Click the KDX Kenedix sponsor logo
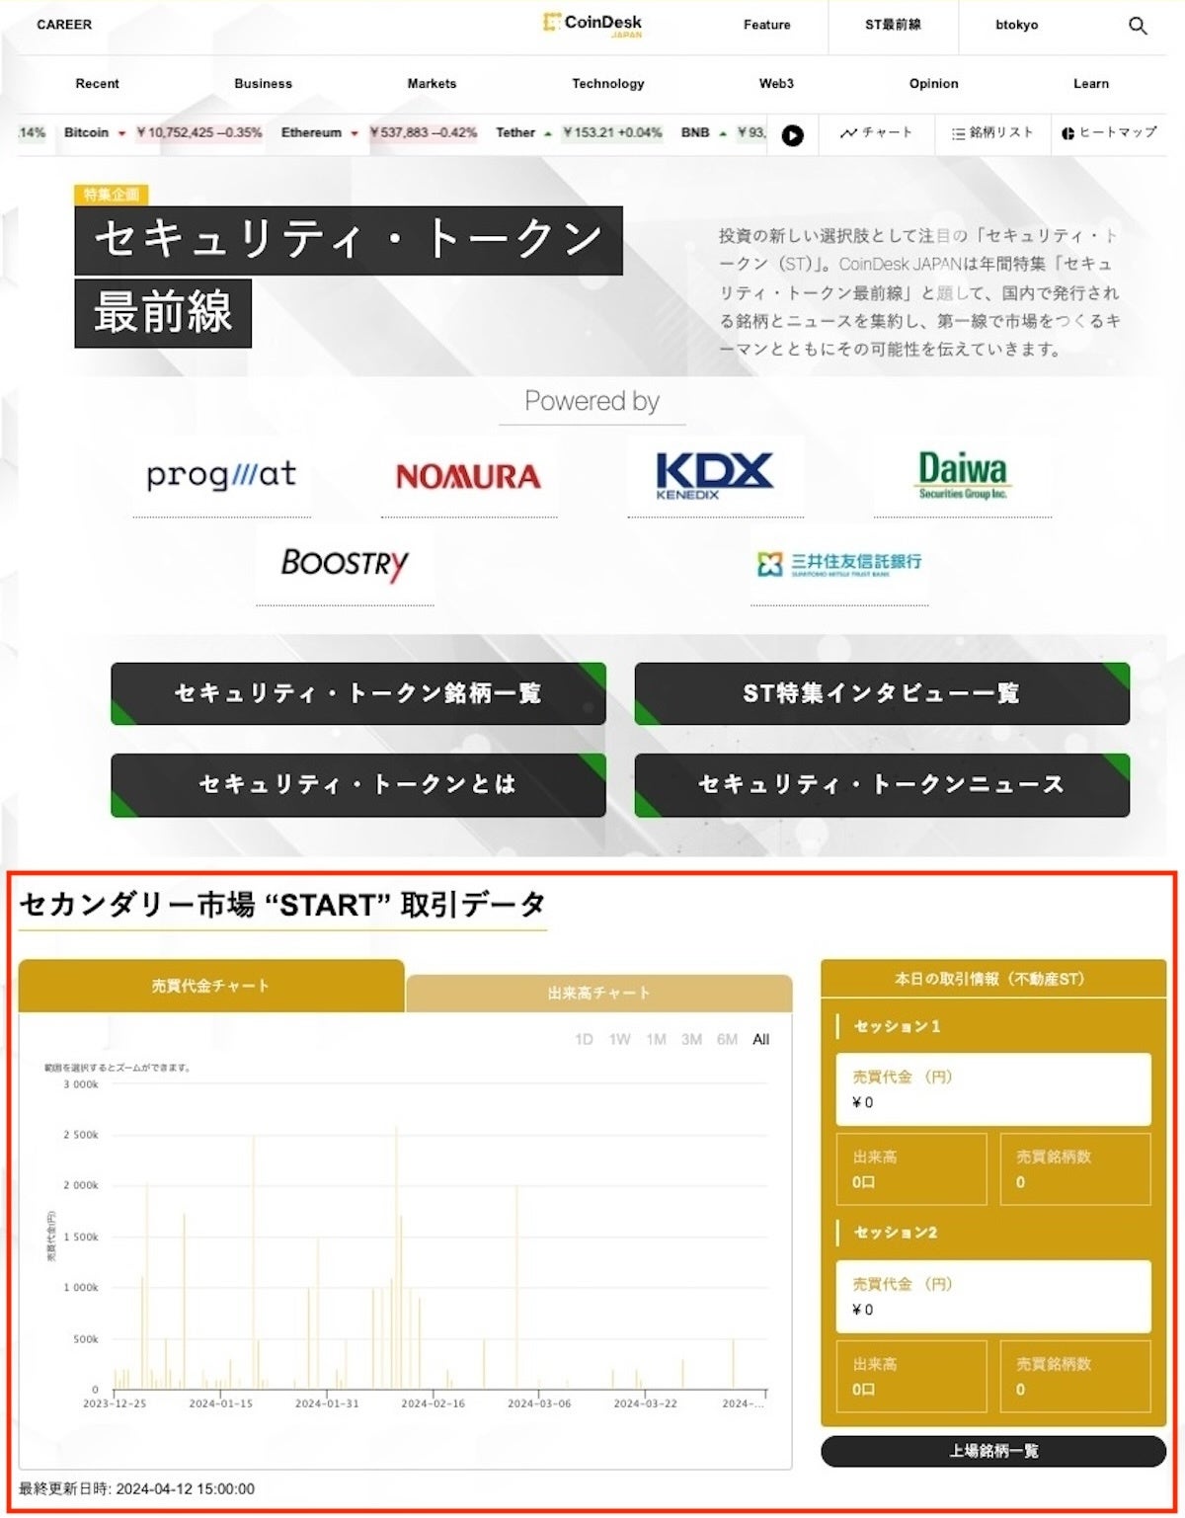 (715, 475)
